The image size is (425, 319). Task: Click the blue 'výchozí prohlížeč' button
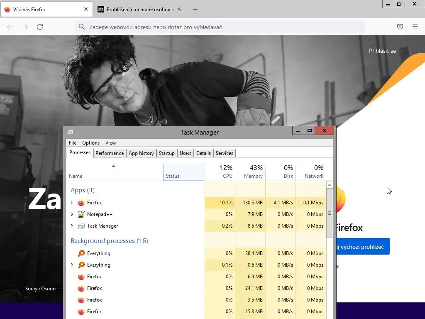tap(363, 246)
